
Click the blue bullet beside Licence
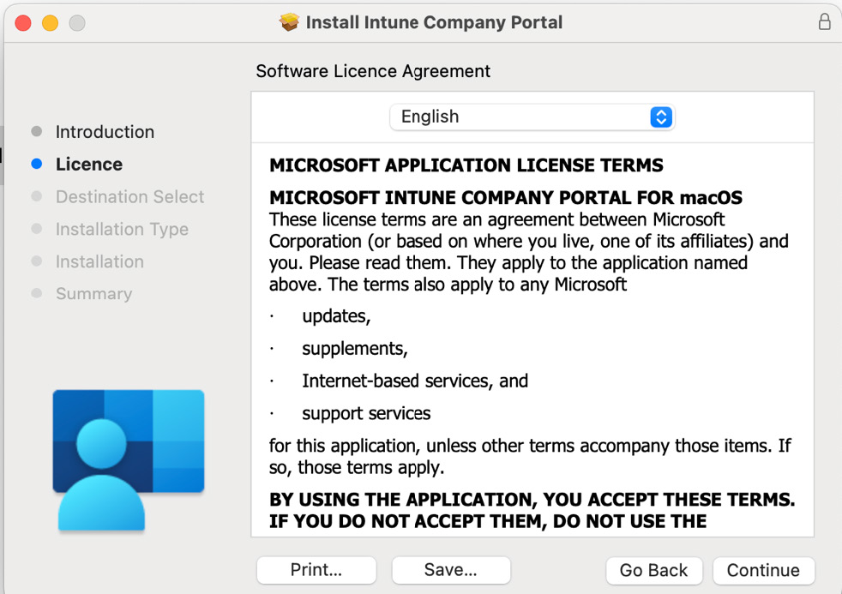coord(37,164)
